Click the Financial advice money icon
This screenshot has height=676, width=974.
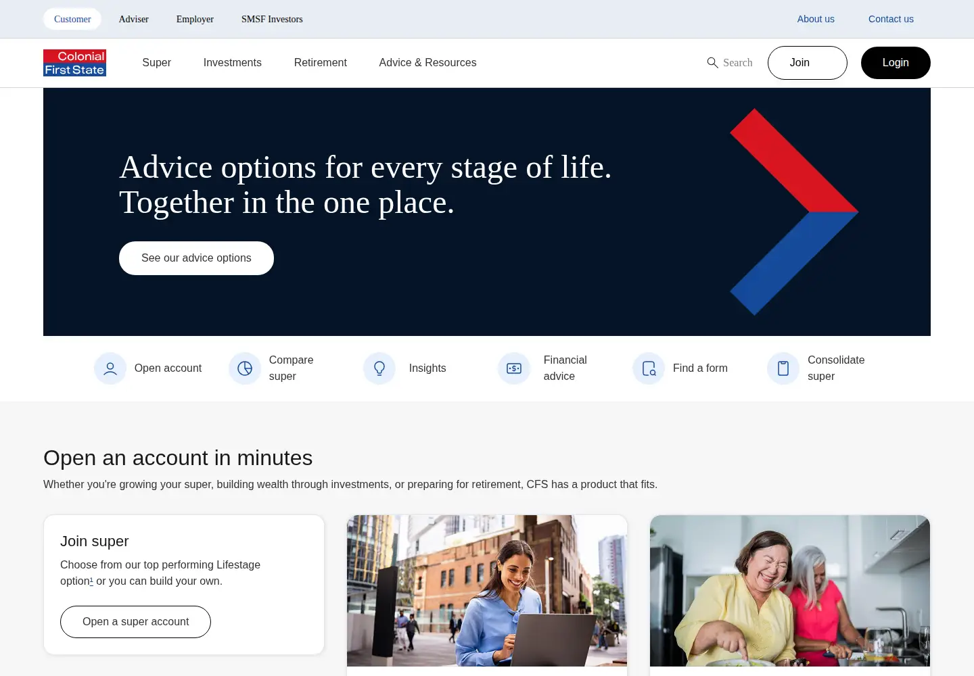click(x=514, y=368)
